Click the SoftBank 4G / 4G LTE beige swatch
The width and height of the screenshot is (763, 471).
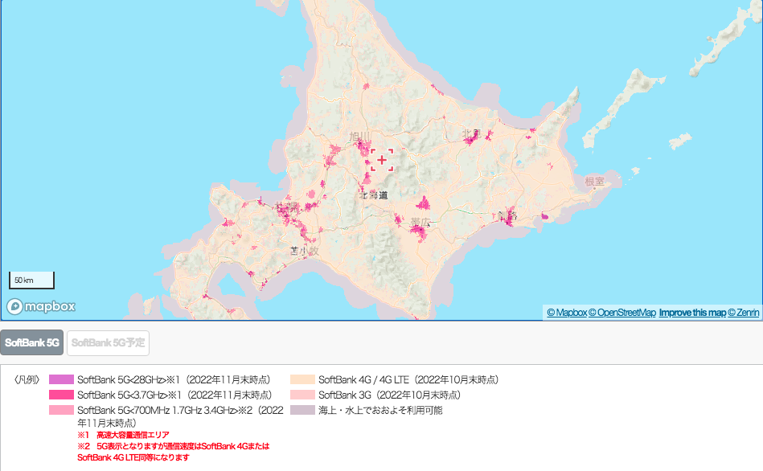click(302, 378)
